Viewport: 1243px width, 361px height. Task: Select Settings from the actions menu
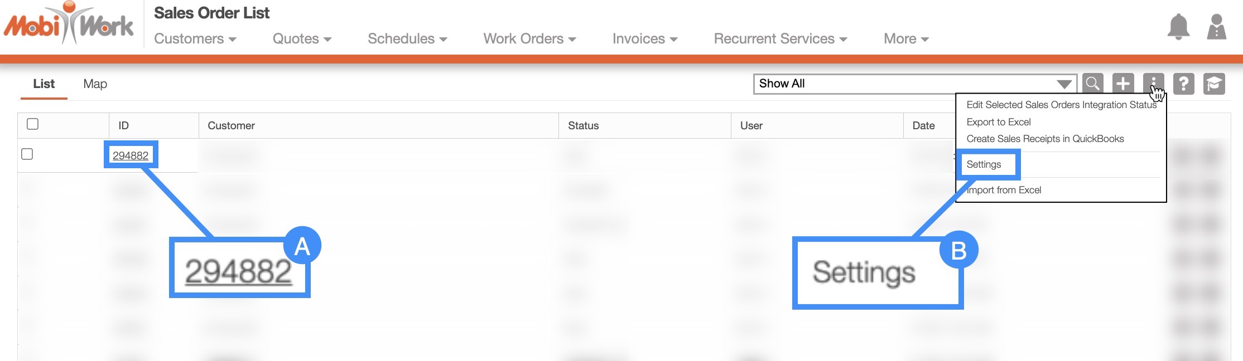[984, 164]
